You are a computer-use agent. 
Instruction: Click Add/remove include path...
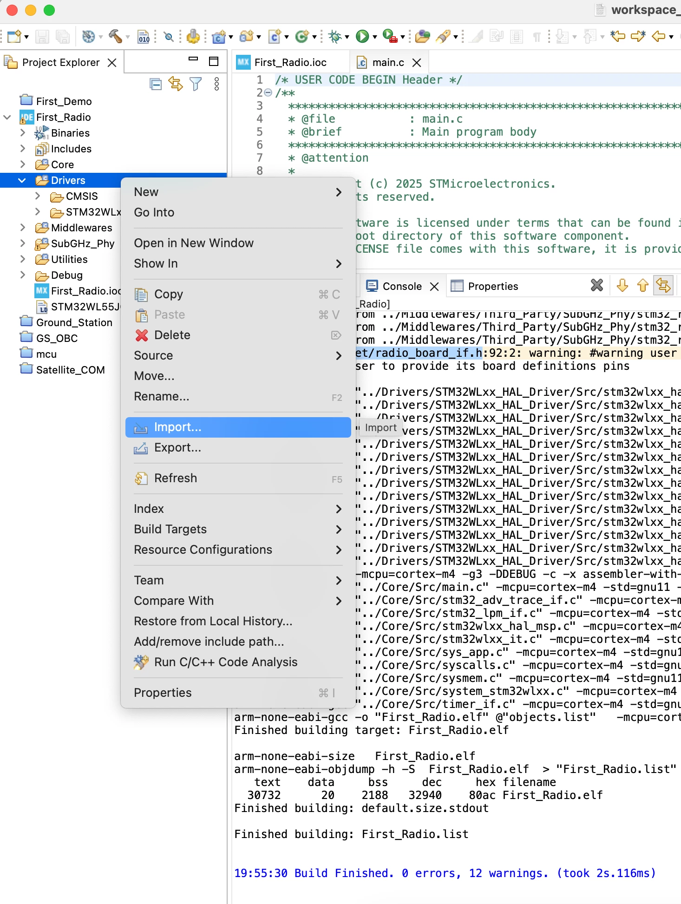[x=238, y=642]
